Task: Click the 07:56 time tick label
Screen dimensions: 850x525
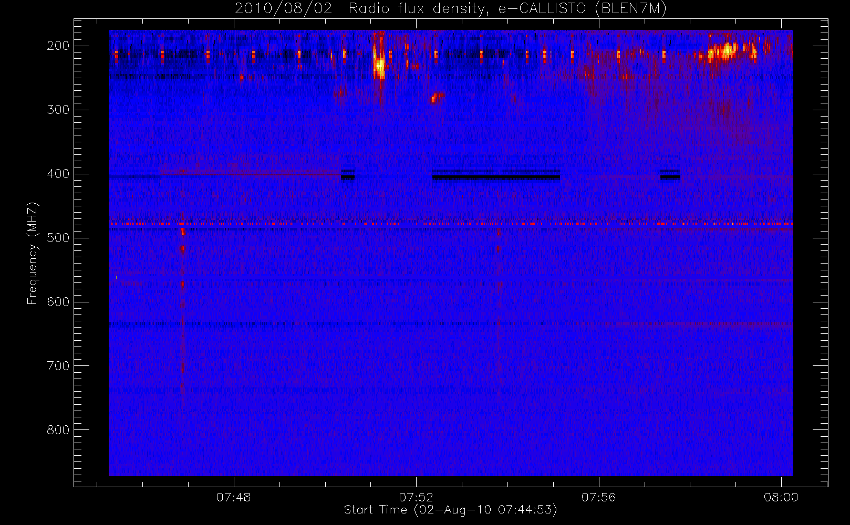Action: pyautogui.click(x=598, y=497)
